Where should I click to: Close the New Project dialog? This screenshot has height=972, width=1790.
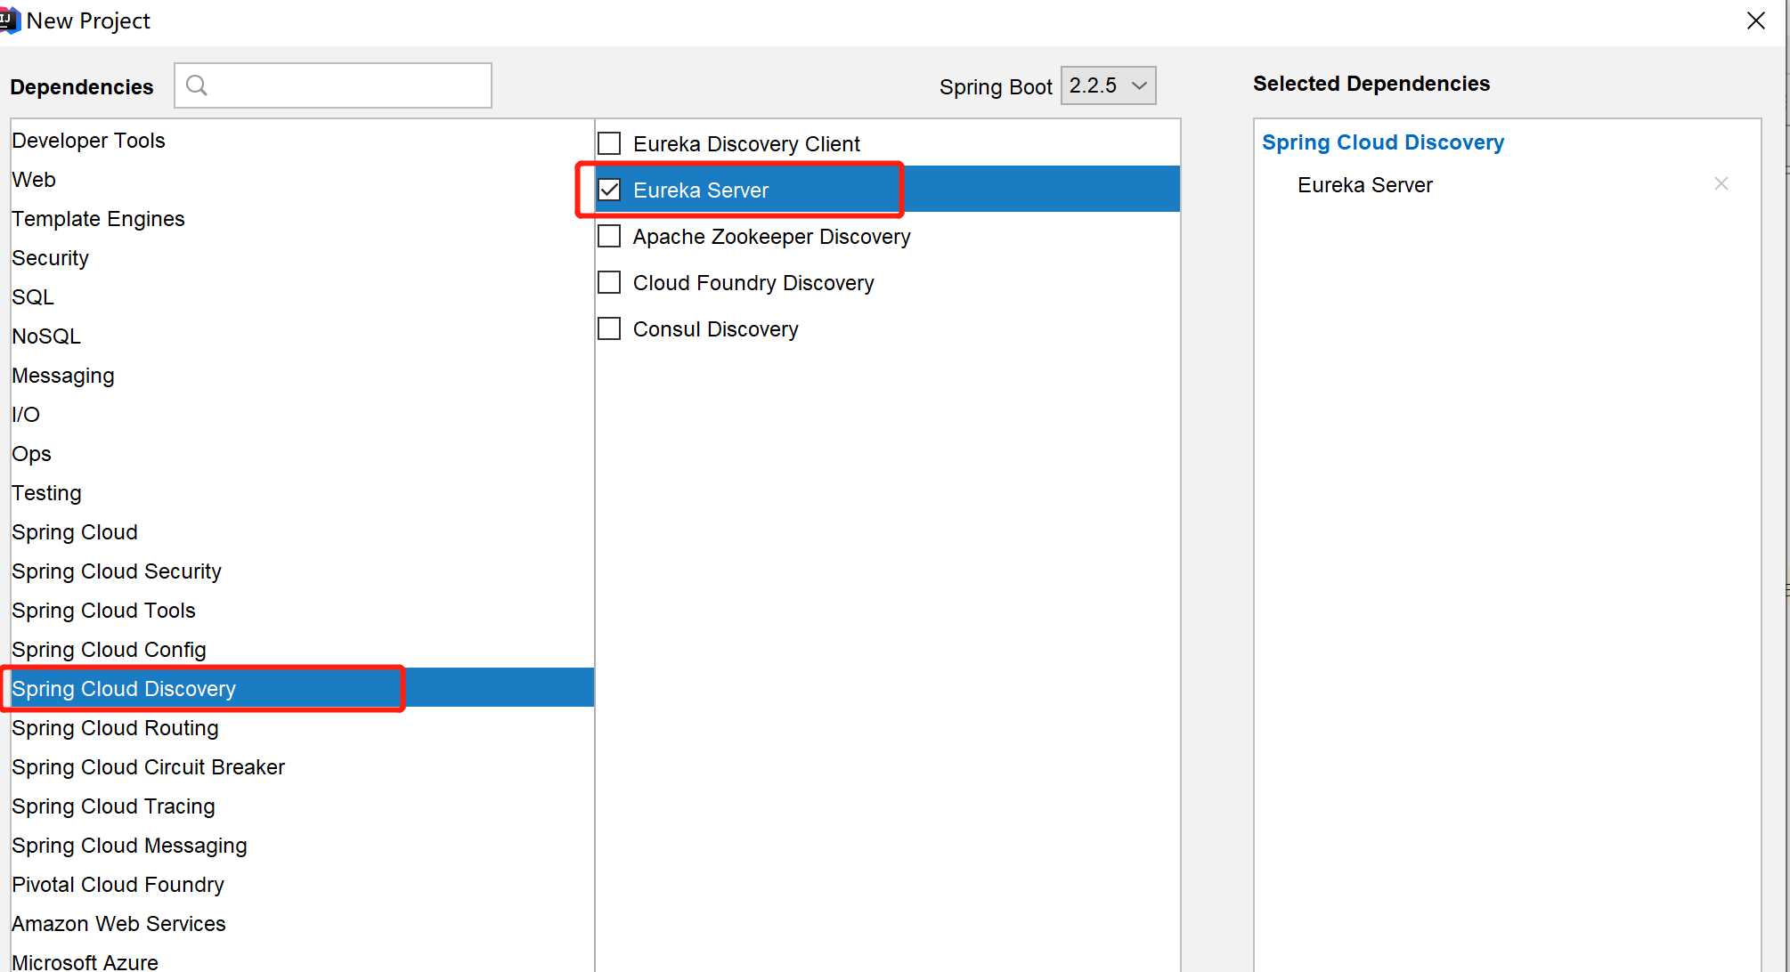coord(1755,20)
